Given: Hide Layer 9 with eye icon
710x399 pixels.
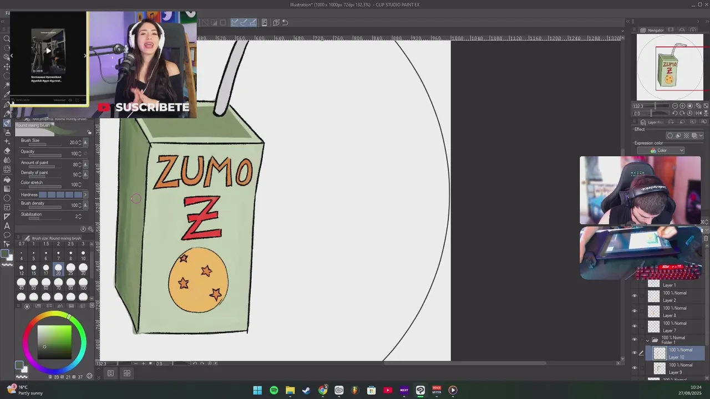Looking at the screenshot, I should 635,368.
